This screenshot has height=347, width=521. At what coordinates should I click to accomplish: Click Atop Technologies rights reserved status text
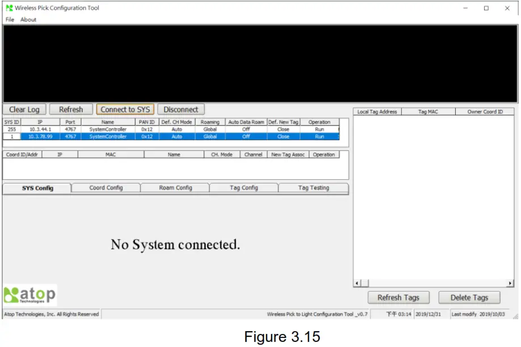click(52, 314)
